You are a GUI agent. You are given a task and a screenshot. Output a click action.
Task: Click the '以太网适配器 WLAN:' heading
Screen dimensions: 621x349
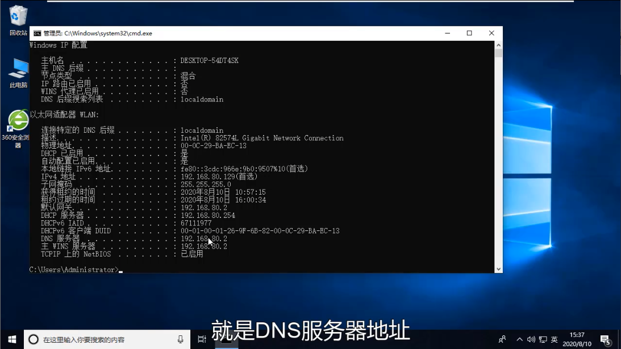(65, 115)
